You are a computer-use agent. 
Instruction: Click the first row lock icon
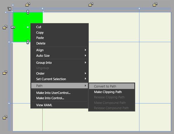click(5, 27)
